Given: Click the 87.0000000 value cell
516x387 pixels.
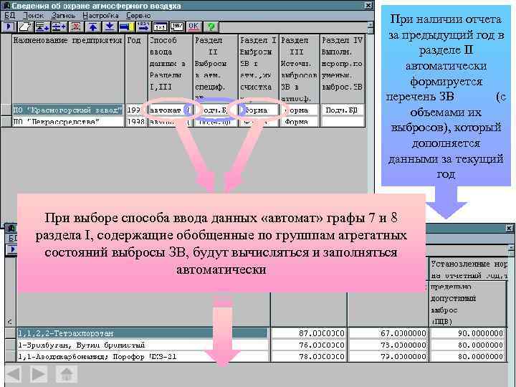Looking at the screenshot, I should (308, 333).
